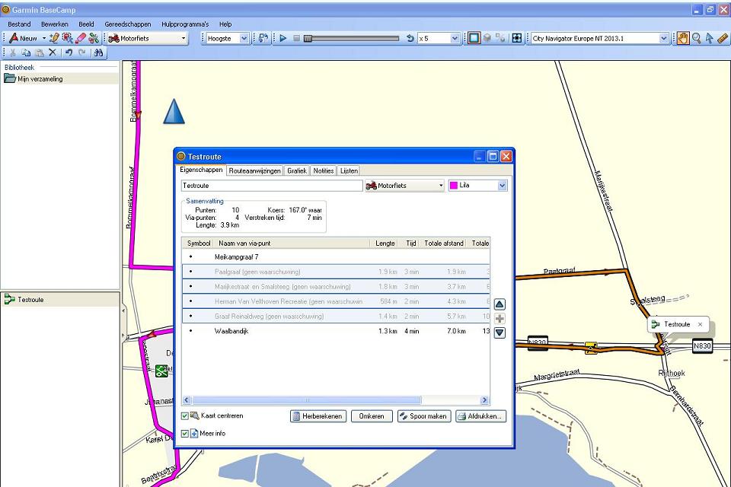The image size is (731, 487).
Task: Select the ruler measure tool
Action: point(722,38)
